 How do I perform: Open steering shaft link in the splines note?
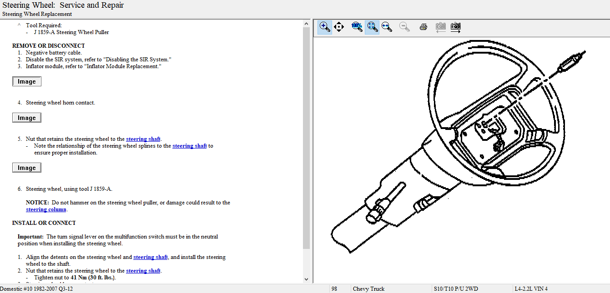[x=189, y=146]
